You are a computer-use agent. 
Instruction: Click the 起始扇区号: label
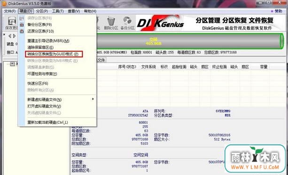pyautogui.click(x=81, y=171)
